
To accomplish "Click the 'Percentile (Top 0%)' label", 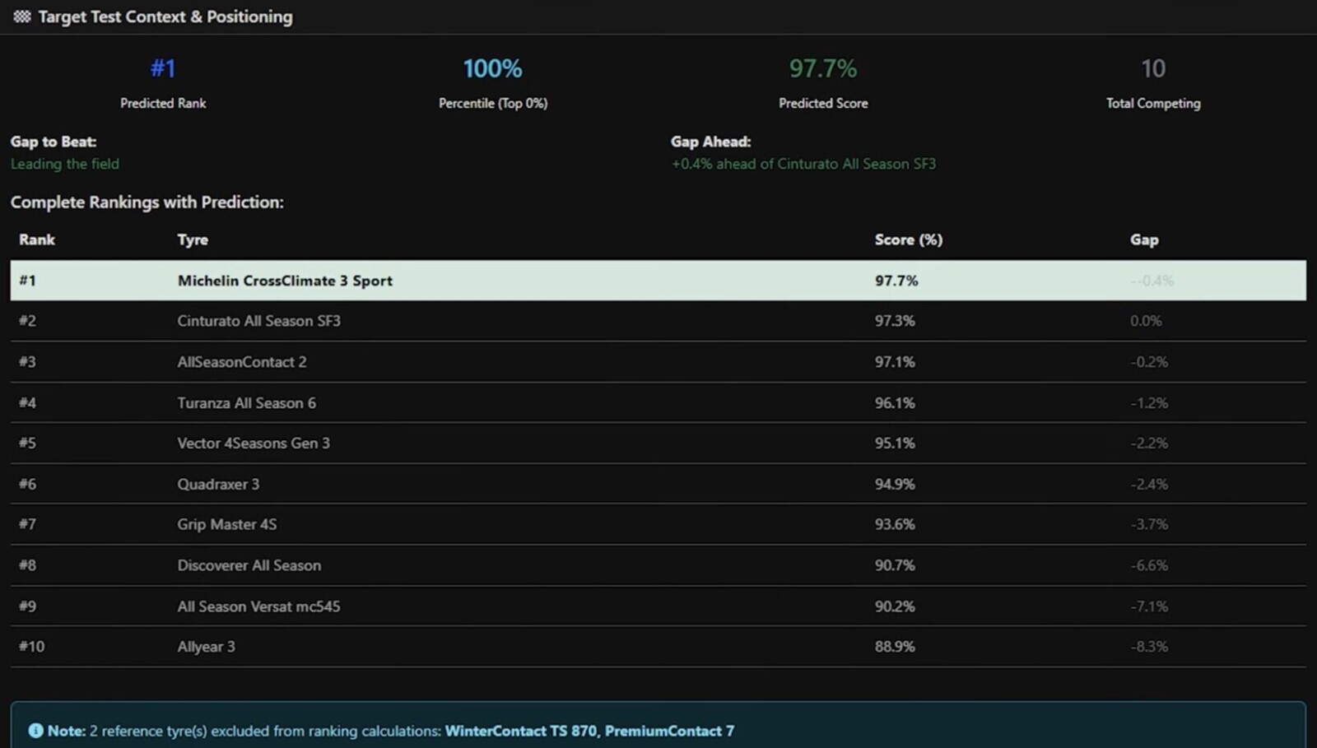I will pyautogui.click(x=493, y=103).
